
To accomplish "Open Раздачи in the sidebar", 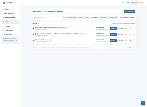I will (10, 26).
